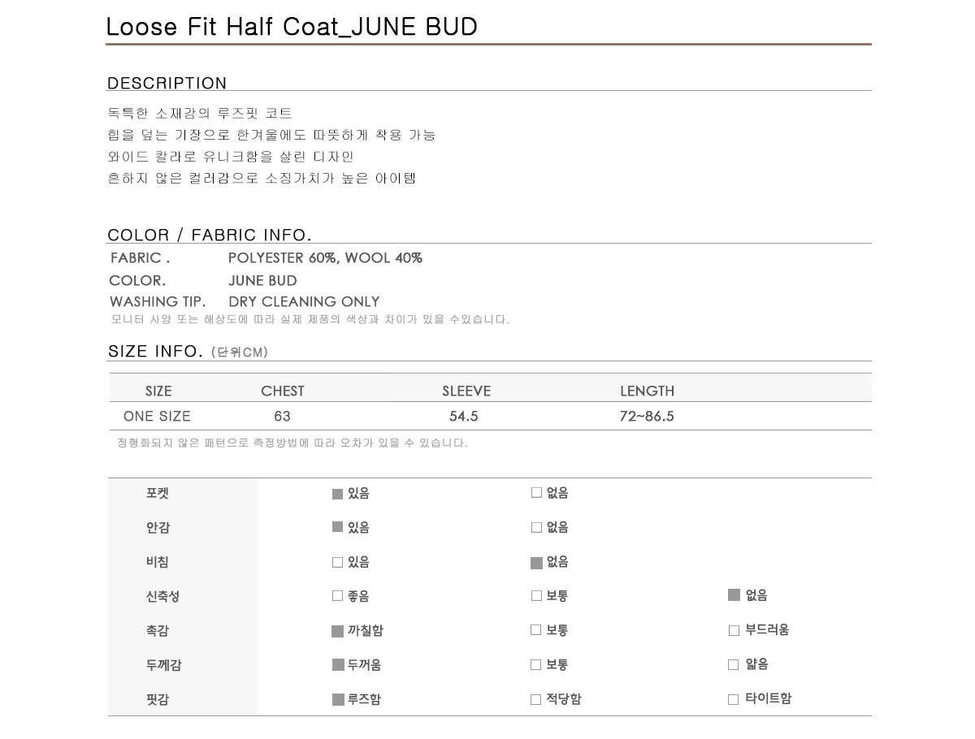Check the 두꺼움 box for 두께감
Image resolution: width=975 pixels, height=739 pixels.
pos(338,665)
